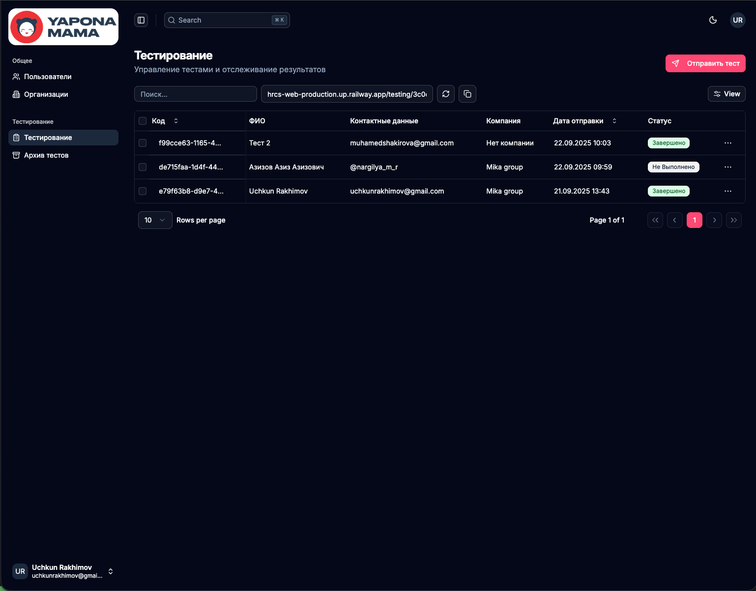Click the refresh link icon button
The height and width of the screenshot is (591, 756).
click(446, 94)
